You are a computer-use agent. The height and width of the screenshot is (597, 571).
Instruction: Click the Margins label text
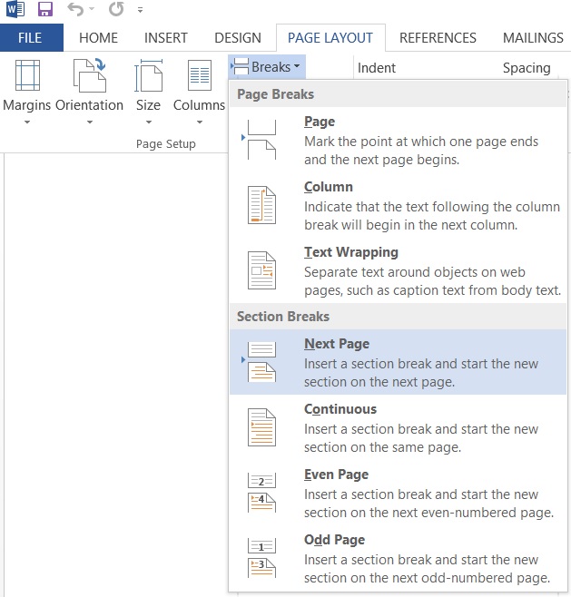coord(26,105)
